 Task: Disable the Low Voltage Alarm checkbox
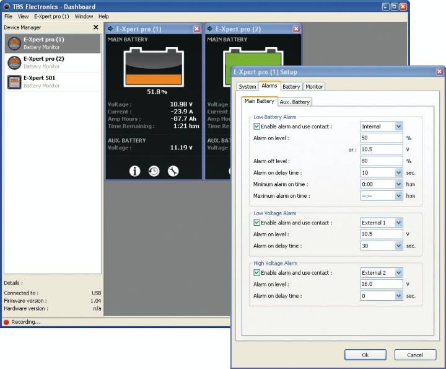point(257,223)
